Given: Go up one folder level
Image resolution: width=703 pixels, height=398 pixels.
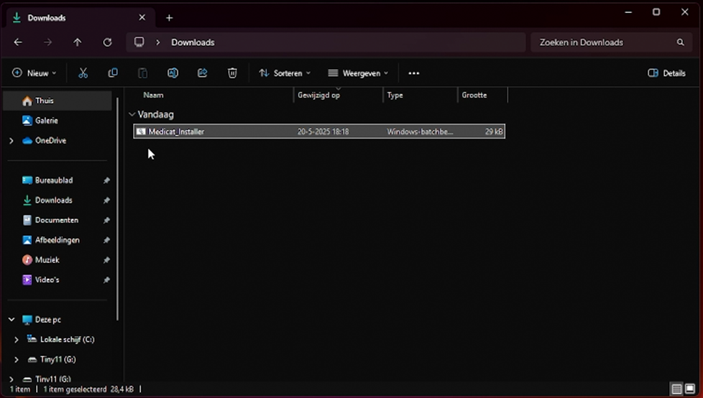Looking at the screenshot, I should point(78,42).
